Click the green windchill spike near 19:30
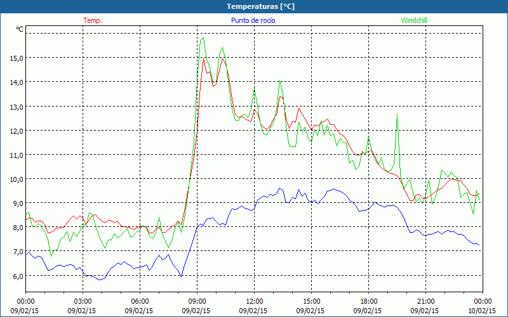The image size is (508, 317). pyautogui.click(x=398, y=115)
